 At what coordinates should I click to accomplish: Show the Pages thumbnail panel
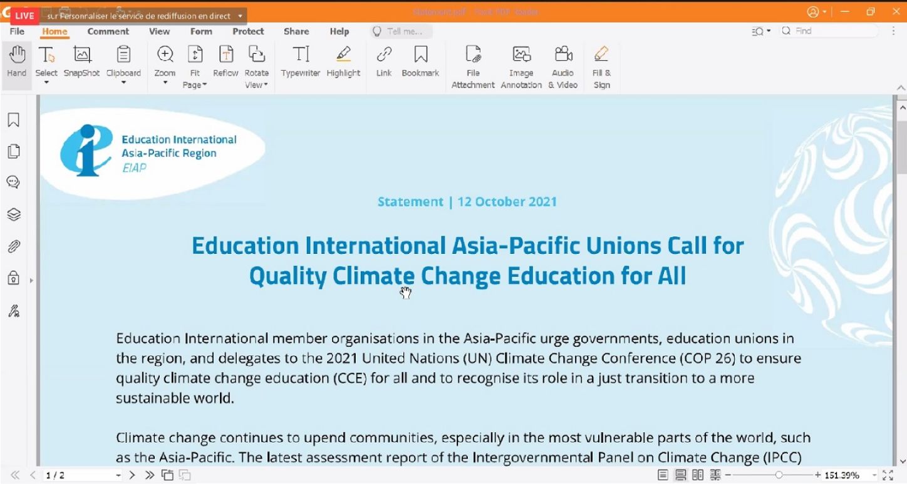point(13,151)
